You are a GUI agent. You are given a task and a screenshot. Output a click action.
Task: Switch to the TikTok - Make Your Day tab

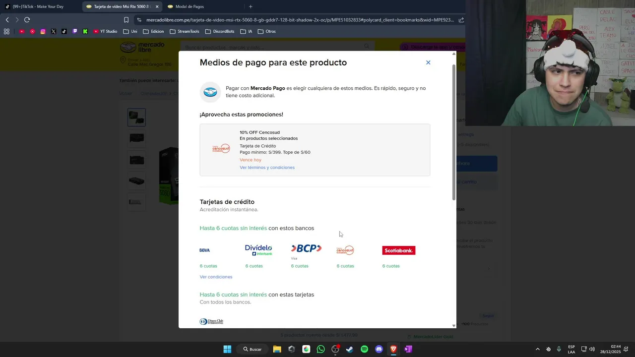(x=38, y=6)
